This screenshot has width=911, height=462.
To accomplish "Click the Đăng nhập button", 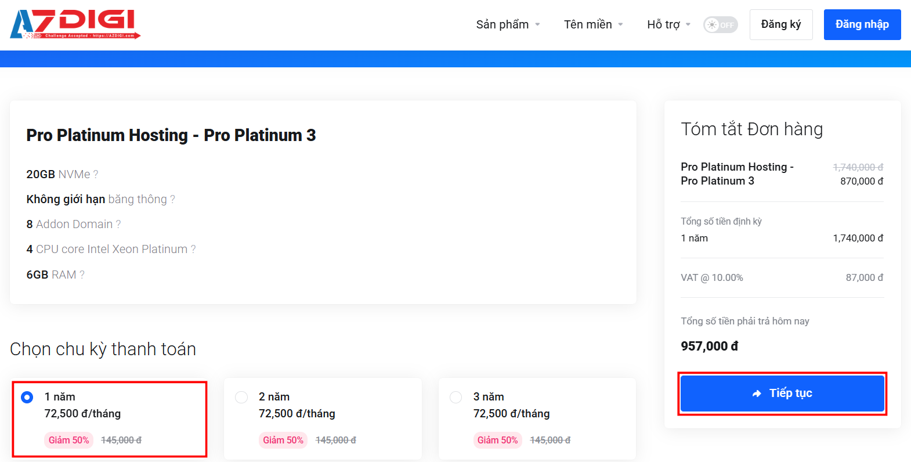I will (862, 24).
